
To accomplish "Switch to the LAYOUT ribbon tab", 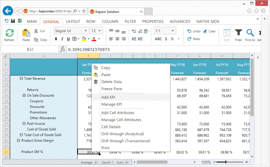I will pos(73,21).
